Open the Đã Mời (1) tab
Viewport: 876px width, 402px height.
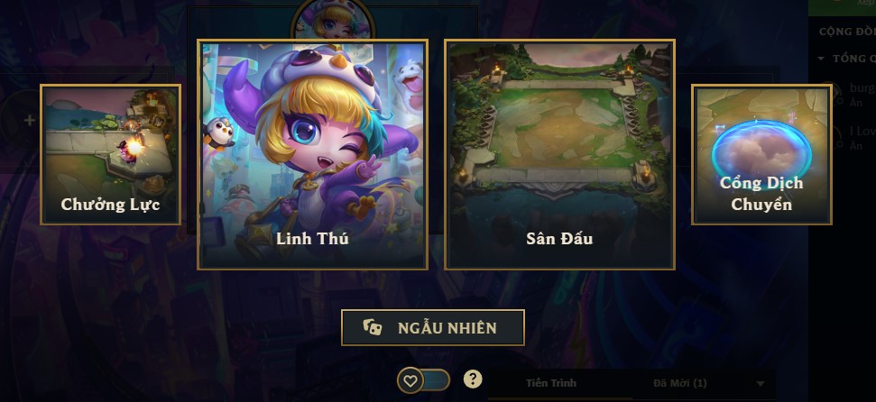[x=680, y=383]
